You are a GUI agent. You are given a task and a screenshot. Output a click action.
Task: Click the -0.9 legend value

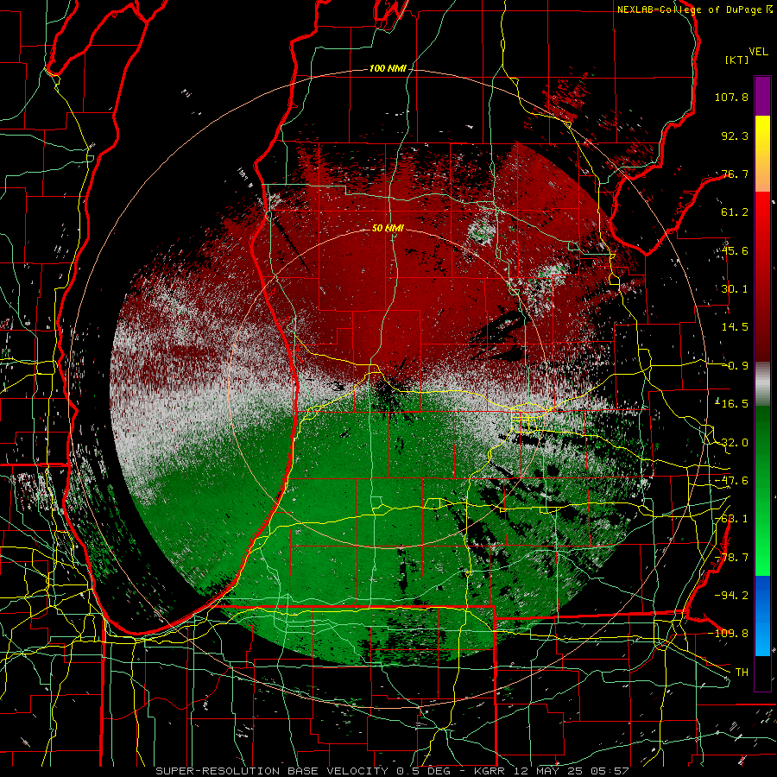click(735, 366)
